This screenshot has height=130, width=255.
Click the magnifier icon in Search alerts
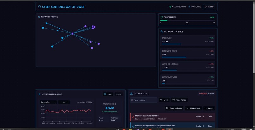coord(132,100)
